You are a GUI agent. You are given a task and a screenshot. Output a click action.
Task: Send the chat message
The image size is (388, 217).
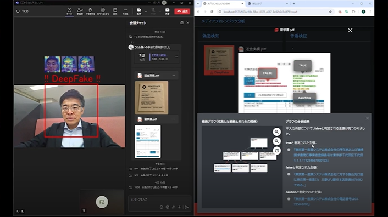pyautogui.click(x=187, y=207)
